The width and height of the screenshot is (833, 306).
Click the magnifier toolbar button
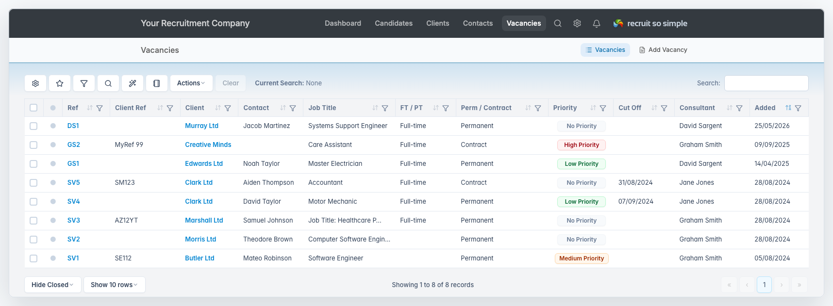pos(108,83)
